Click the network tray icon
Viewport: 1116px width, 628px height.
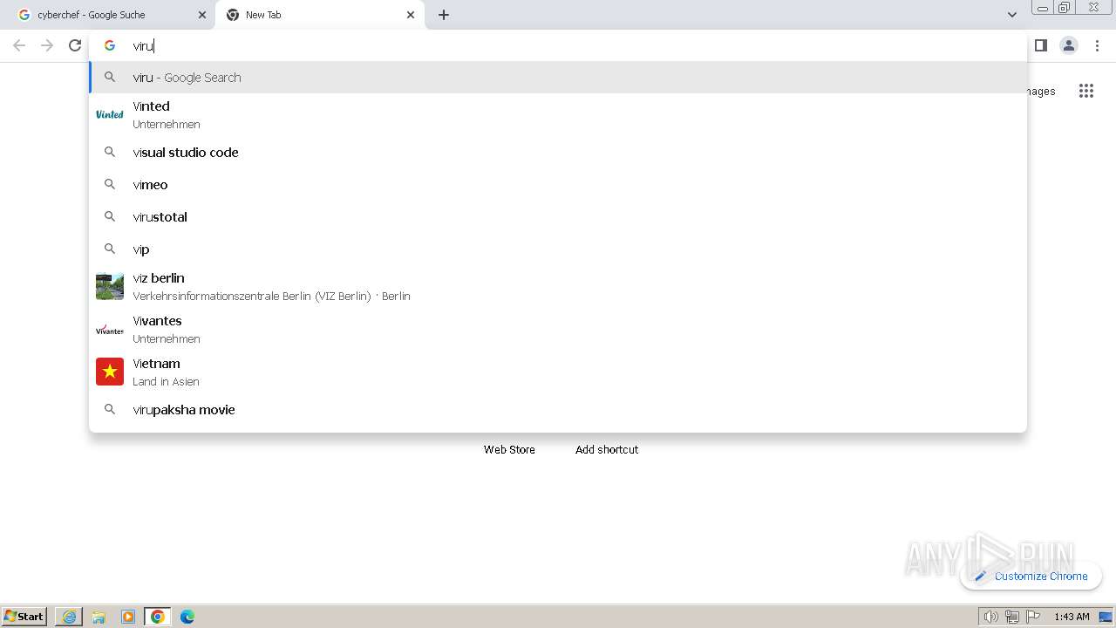click(1012, 617)
